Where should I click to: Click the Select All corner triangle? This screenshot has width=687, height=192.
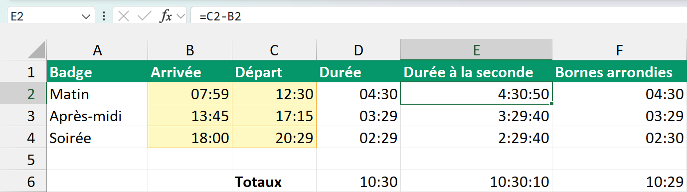click(36, 50)
